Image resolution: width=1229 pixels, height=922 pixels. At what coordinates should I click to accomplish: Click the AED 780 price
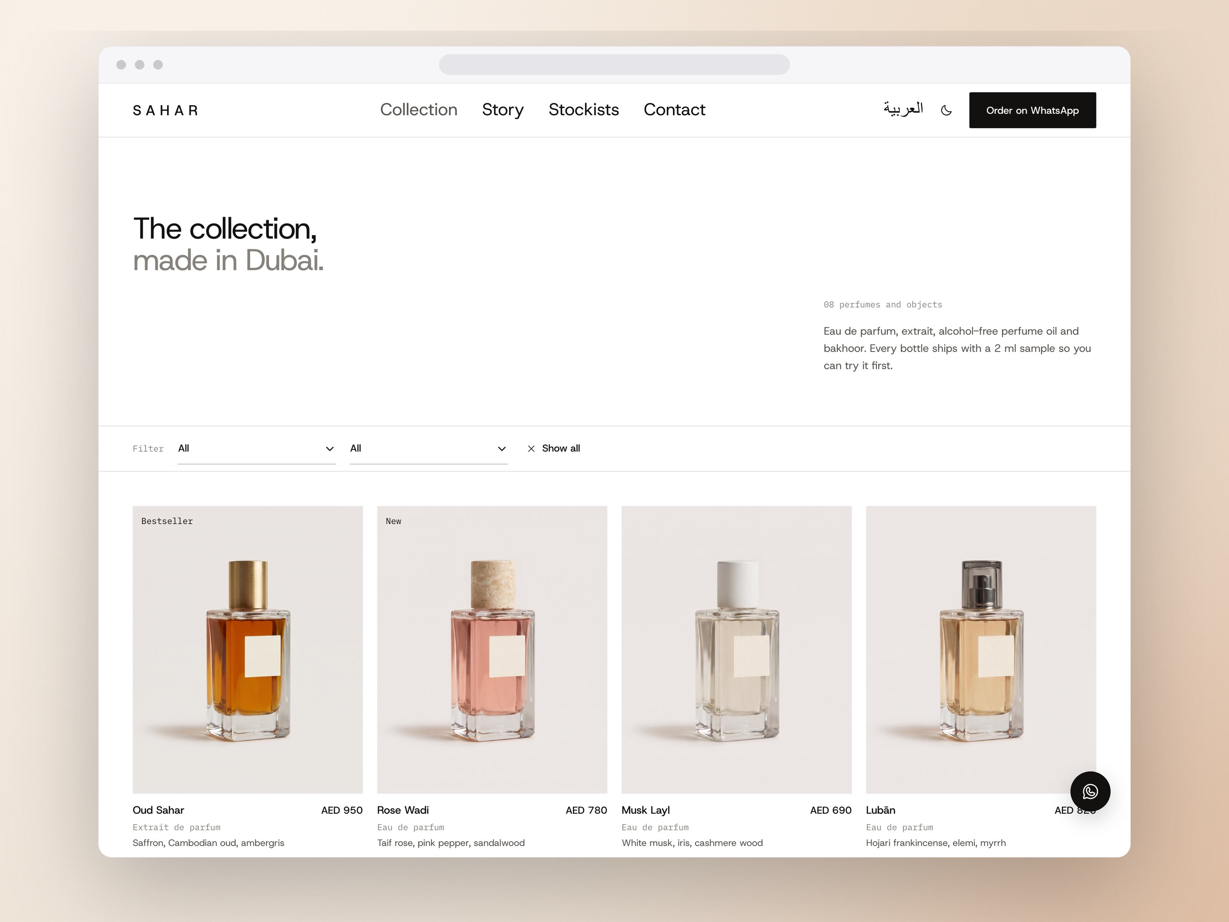point(586,810)
